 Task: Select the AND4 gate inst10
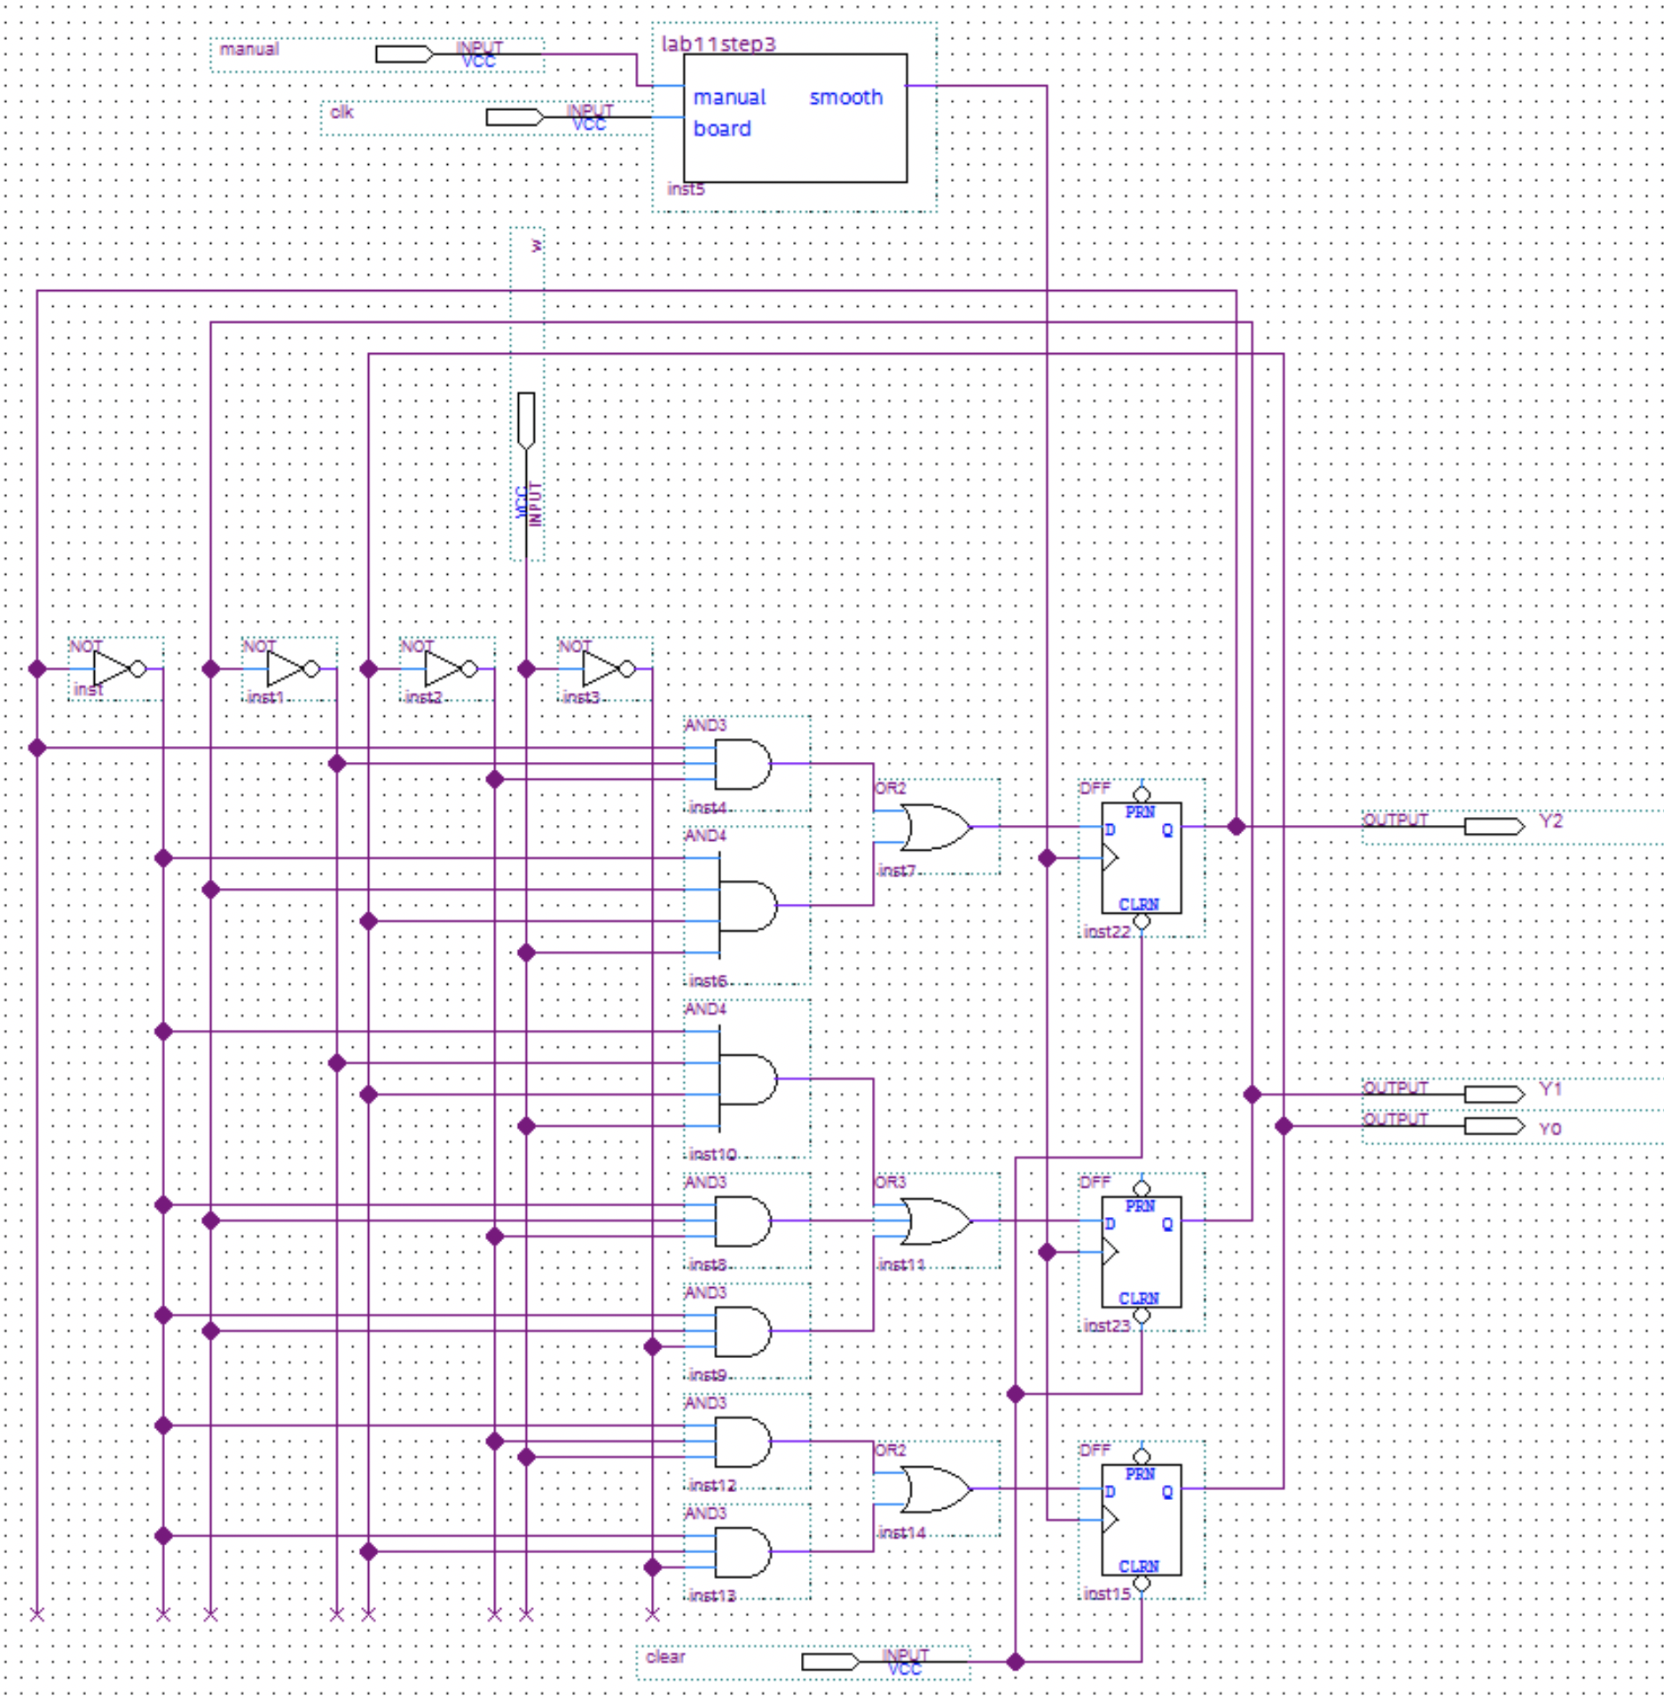(747, 1080)
